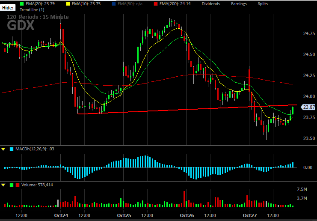Click the 3.7M volume axis label
Image resolution: width=317 pixels, height=221 pixels.
(302, 199)
